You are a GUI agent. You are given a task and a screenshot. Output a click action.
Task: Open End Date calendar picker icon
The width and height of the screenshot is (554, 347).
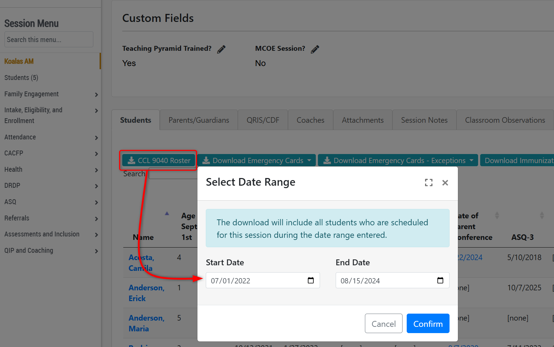440,281
